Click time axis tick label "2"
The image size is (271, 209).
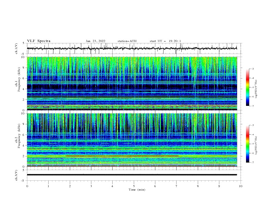70,186
